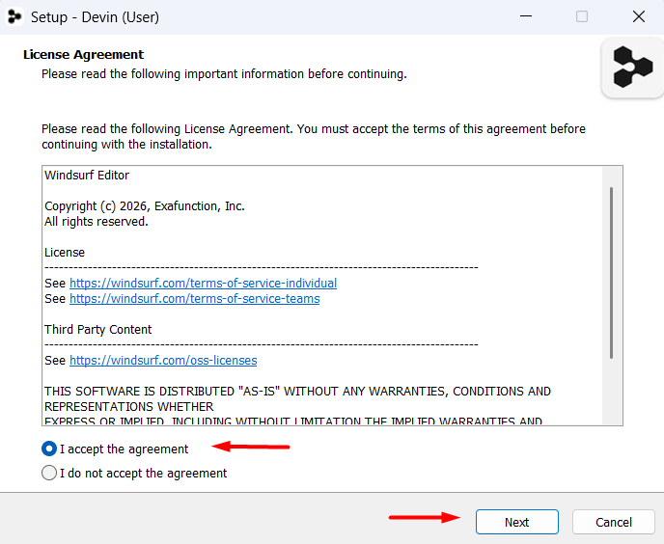664x544 pixels.
Task: Open the terms-of-service-individual link
Action: pos(204,283)
